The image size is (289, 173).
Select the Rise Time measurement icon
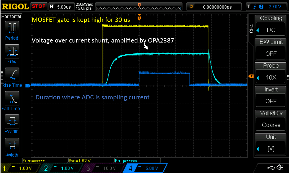12,75
